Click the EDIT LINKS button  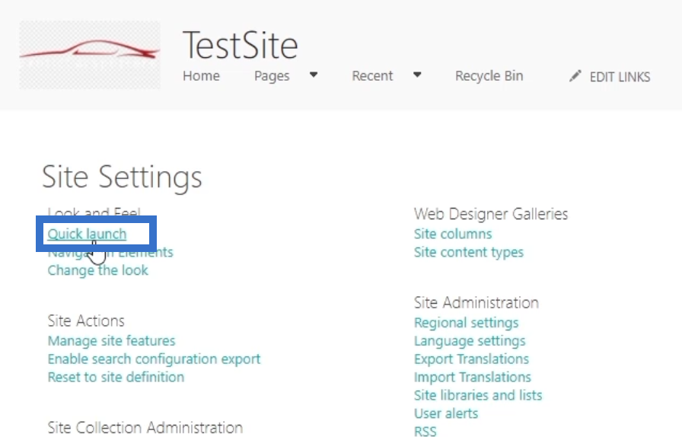point(620,77)
